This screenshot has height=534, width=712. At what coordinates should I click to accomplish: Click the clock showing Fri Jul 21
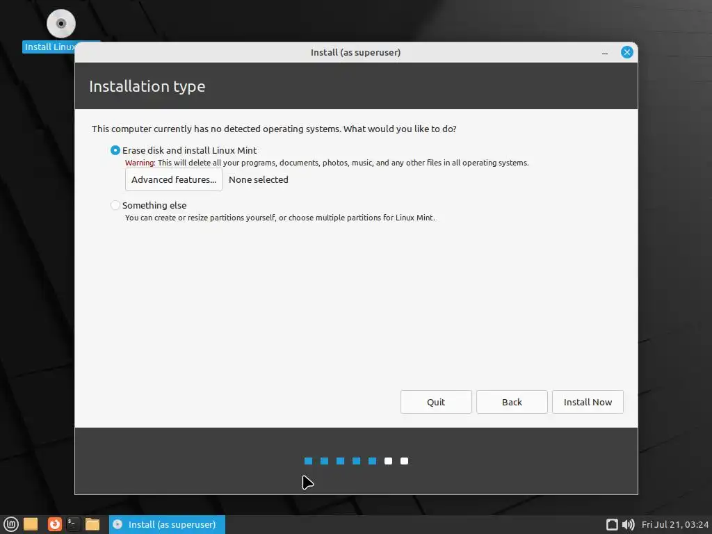(x=674, y=524)
